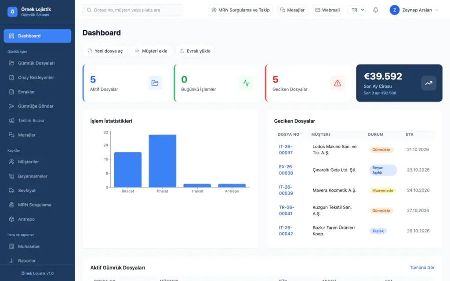Open the Dashboard sidebar item

pos(37,36)
